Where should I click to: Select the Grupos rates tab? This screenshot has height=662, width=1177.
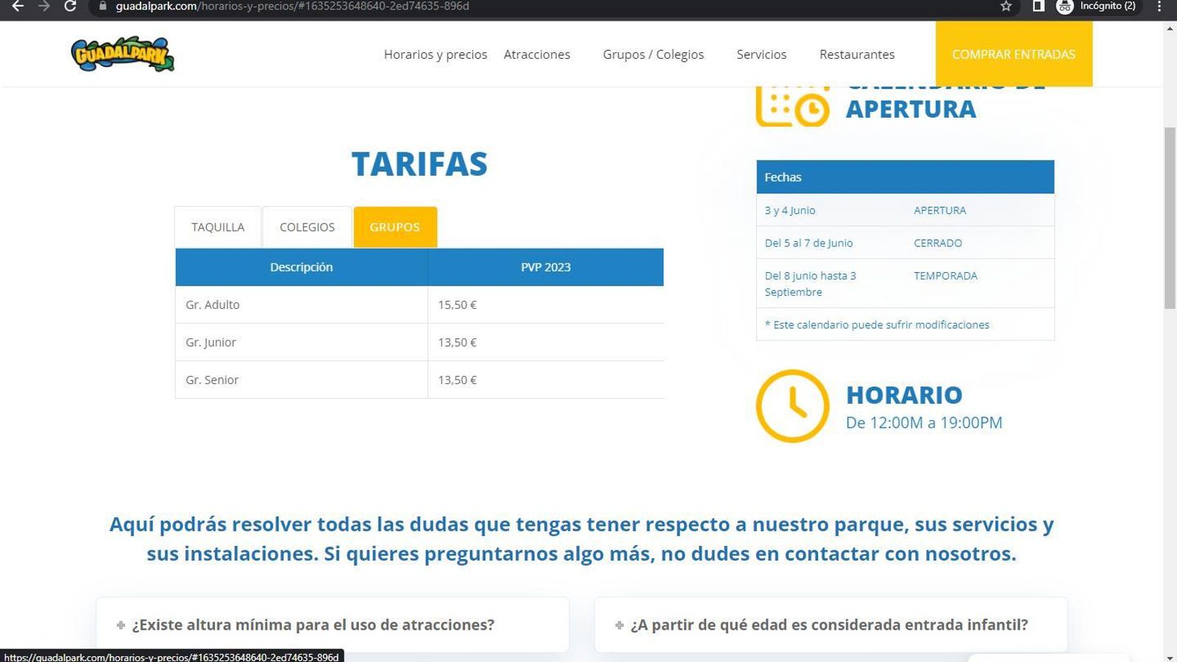(395, 227)
